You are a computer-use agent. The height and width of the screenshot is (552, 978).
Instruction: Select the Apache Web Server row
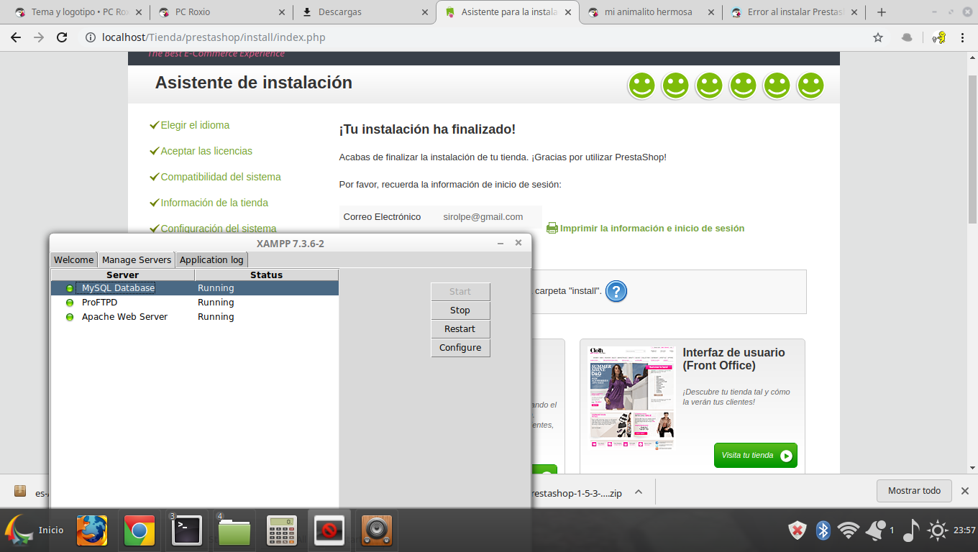pyautogui.click(x=195, y=317)
